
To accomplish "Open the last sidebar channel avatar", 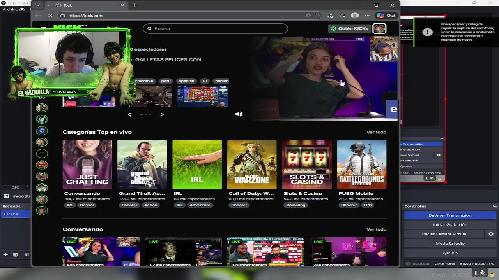I will click(x=42, y=210).
